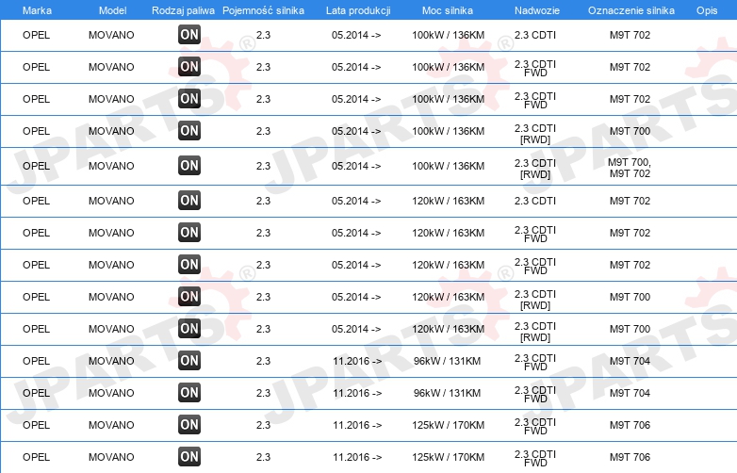Select 'MOVANO' in the 163KM plain 2.3 CDTI row

click(111, 201)
